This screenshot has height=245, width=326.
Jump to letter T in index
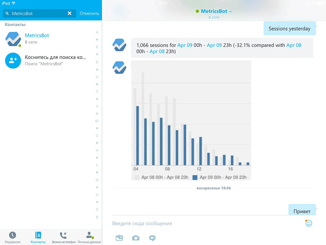[97, 91]
